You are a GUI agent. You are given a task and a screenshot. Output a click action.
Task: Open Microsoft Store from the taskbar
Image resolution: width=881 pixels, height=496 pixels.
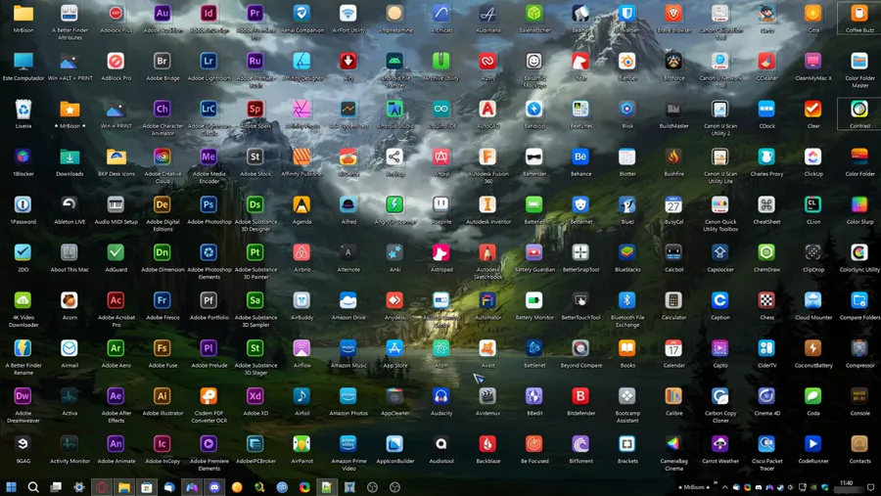point(147,487)
